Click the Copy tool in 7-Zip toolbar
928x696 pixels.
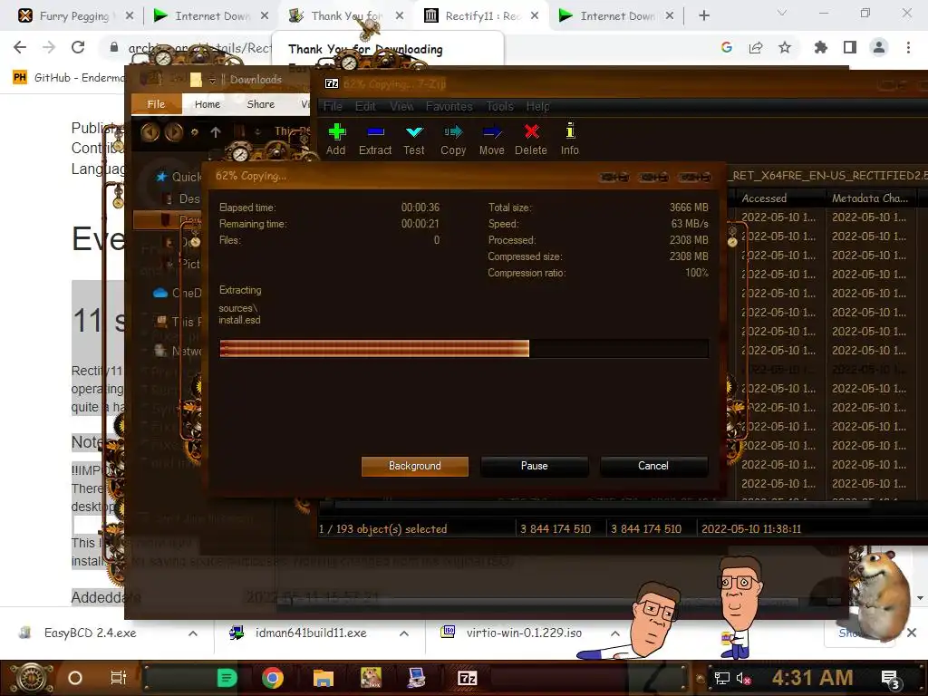[453, 140]
